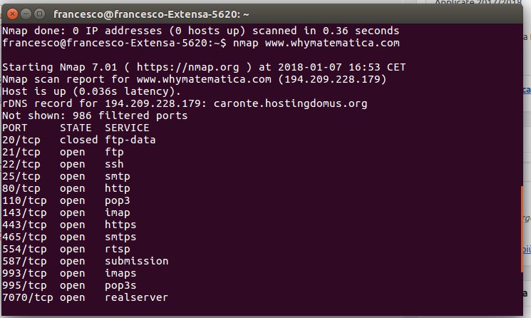This screenshot has width=531, height=318.
Task: Click the SERVICE column header
Action: pos(127,128)
